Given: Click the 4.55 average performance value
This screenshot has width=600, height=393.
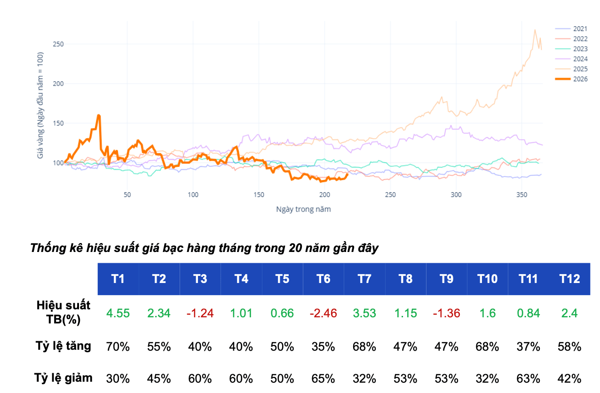Looking at the screenshot, I should [x=118, y=313].
